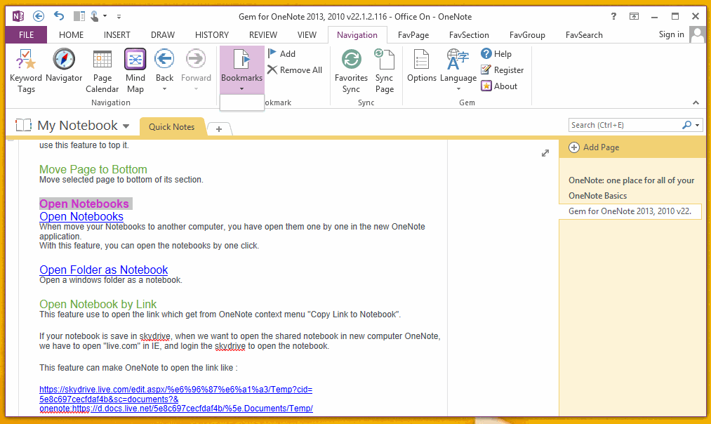Switch to full page view
Image resolution: width=711 pixels, height=424 pixels.
coord(545,153)
